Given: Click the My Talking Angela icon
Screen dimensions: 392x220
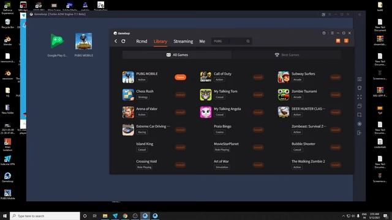Looking at the screenshot, I should (206, 112).
